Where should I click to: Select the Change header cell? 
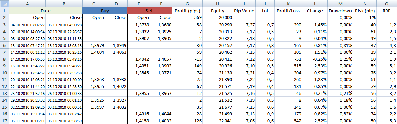(314, 11)
